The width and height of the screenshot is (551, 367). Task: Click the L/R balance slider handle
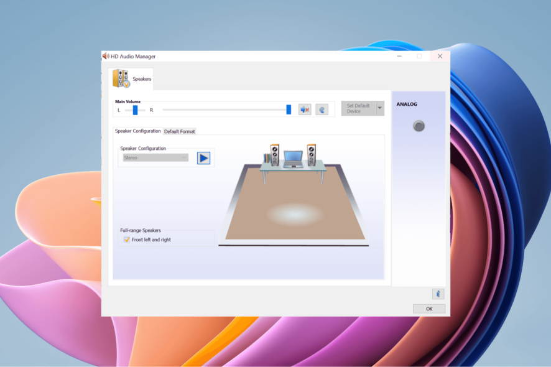(x=136, y=110)
